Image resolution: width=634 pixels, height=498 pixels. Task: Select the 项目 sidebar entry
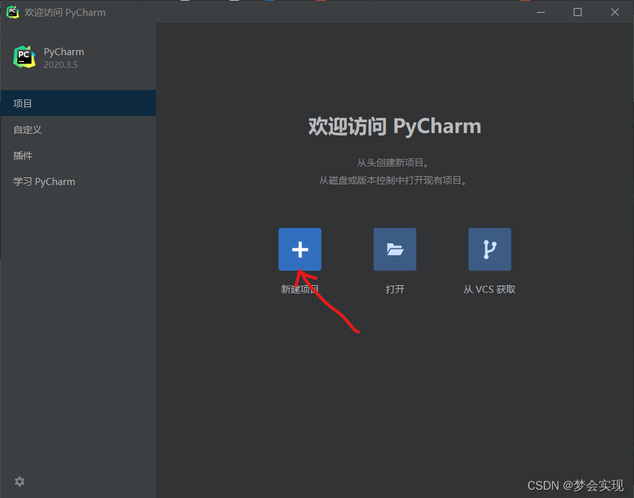[x=22, y=103]
